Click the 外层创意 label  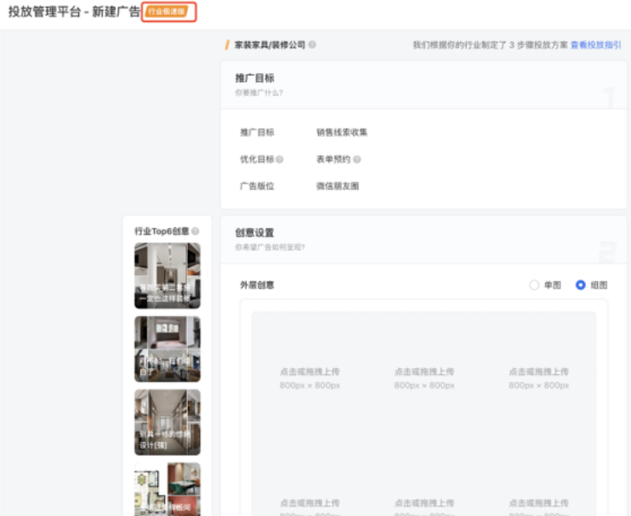257,285
